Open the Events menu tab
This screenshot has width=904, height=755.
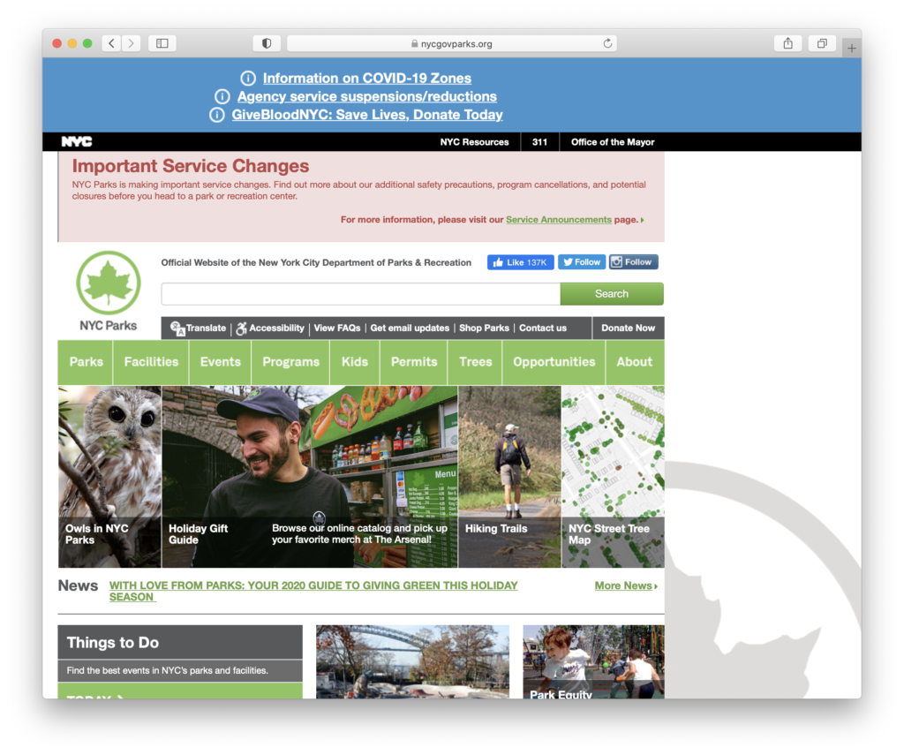point(220,362)
